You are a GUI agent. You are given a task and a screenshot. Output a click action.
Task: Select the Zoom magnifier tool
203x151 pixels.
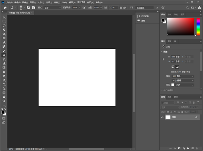coord(4,101)
